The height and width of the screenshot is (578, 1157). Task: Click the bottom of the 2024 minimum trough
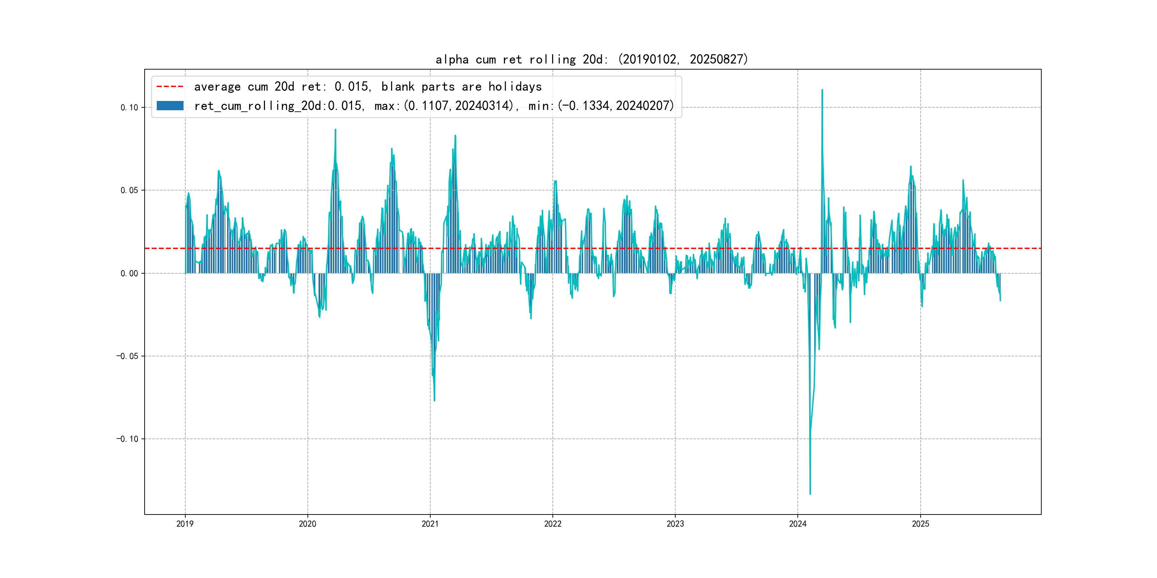[810, 494]
